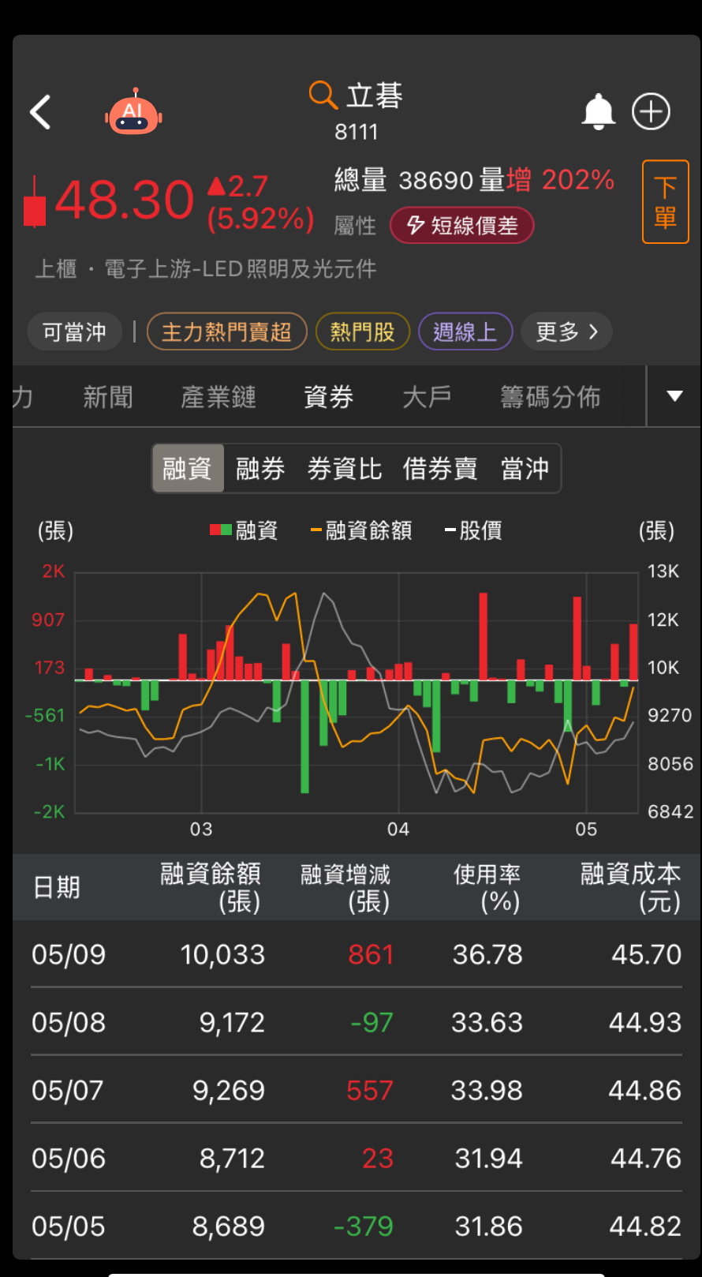Tap the 03 month marker on chart

201,829
